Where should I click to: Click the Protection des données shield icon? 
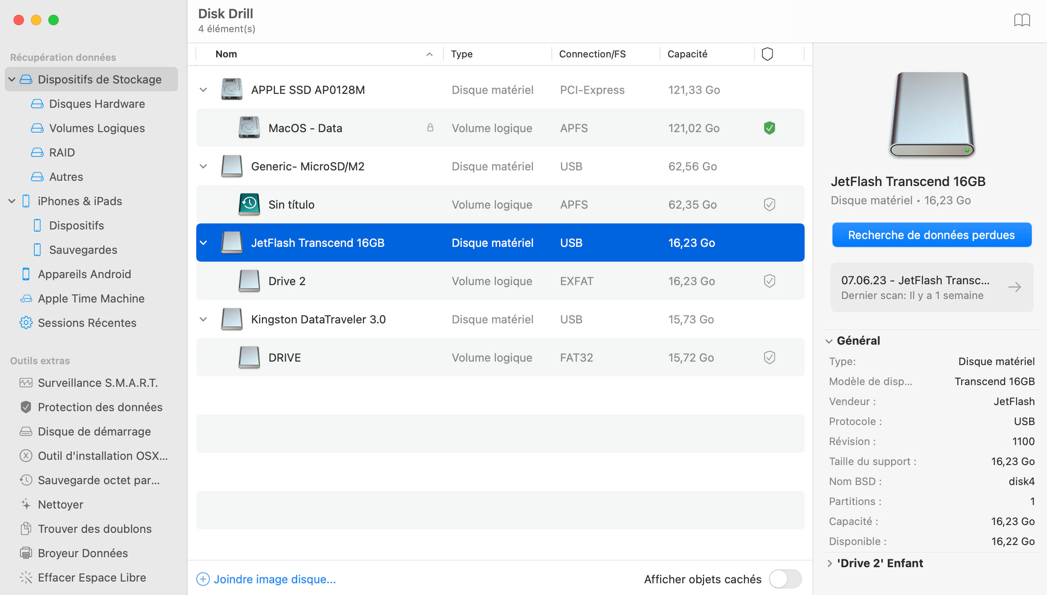pos(26,407)
